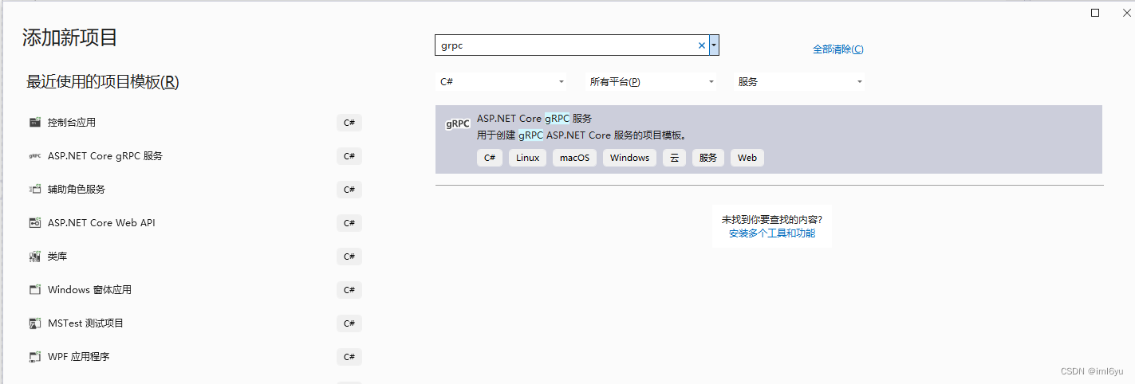This screenshot has width=1135, height=384.
Task: Select MSTest 测试项目 template
Action: point(194,323)
